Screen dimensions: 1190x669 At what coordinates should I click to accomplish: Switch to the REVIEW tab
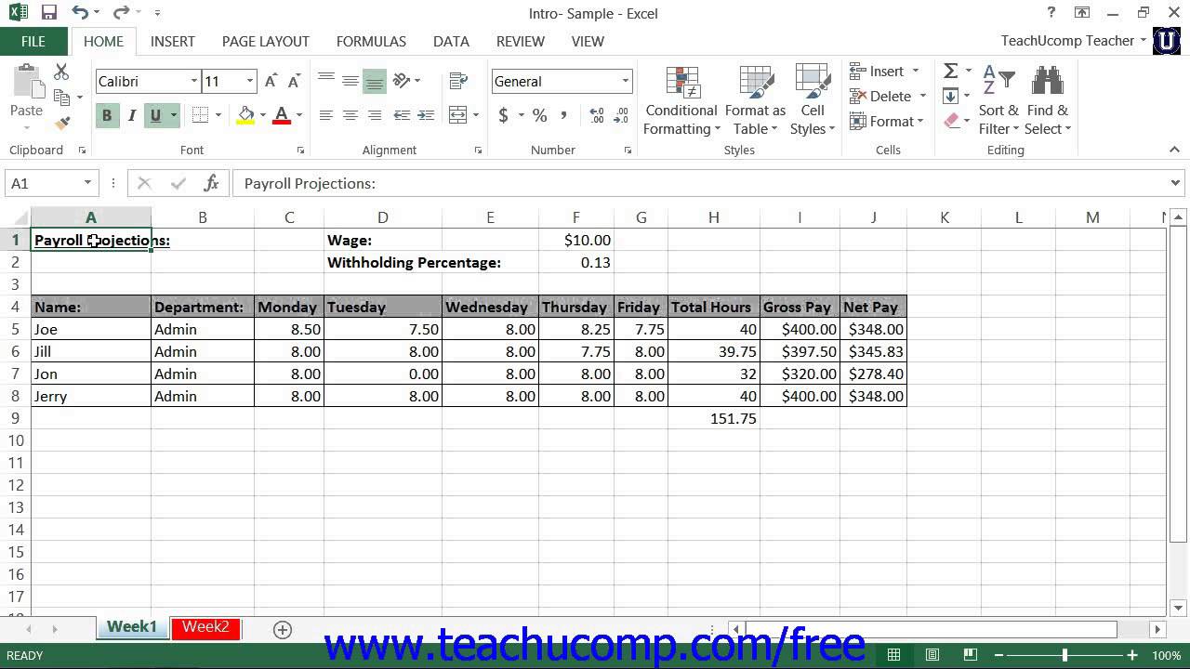[x=521, y=41]
